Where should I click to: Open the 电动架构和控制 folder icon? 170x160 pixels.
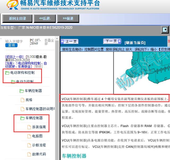point(7,73)
